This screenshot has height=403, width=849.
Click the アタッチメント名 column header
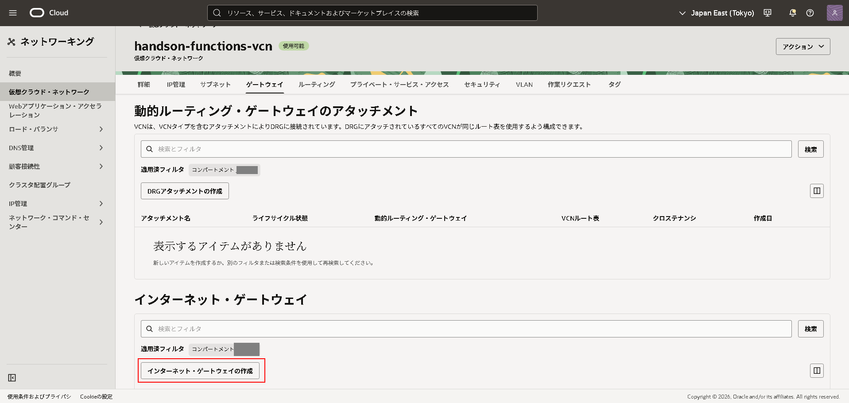click(166, 218)
